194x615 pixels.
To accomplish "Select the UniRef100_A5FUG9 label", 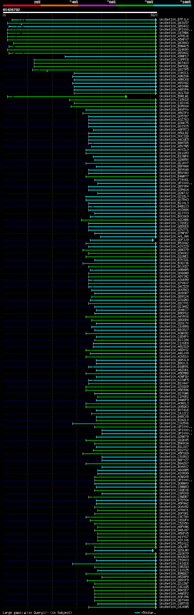I will (174, 453).
